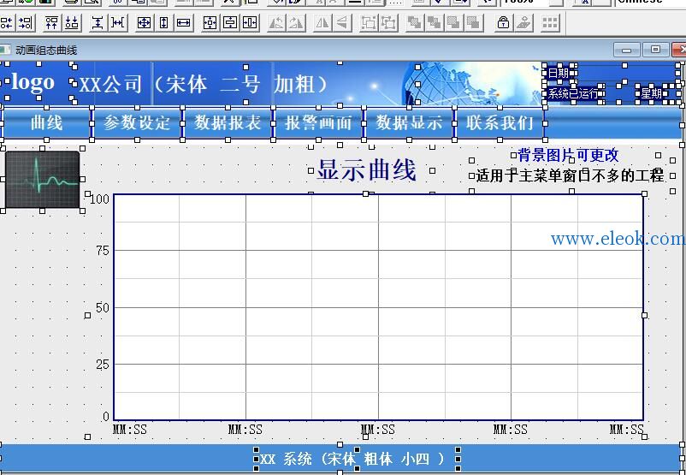The height and width of the screenshot is (475, 686).
Task: Select the 75 y-axis value label
Action: [x=103, y=251]
